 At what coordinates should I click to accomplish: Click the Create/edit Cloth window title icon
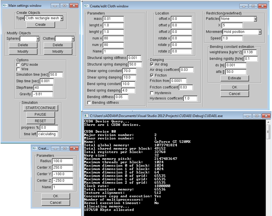[86, 6]
